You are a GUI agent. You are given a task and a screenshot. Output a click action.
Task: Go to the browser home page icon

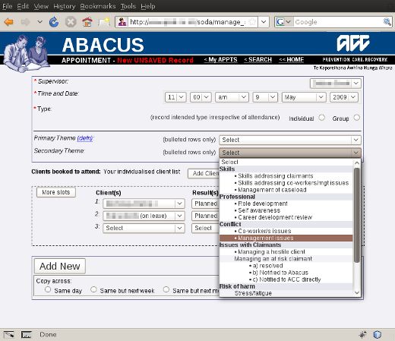pos(87,22)
